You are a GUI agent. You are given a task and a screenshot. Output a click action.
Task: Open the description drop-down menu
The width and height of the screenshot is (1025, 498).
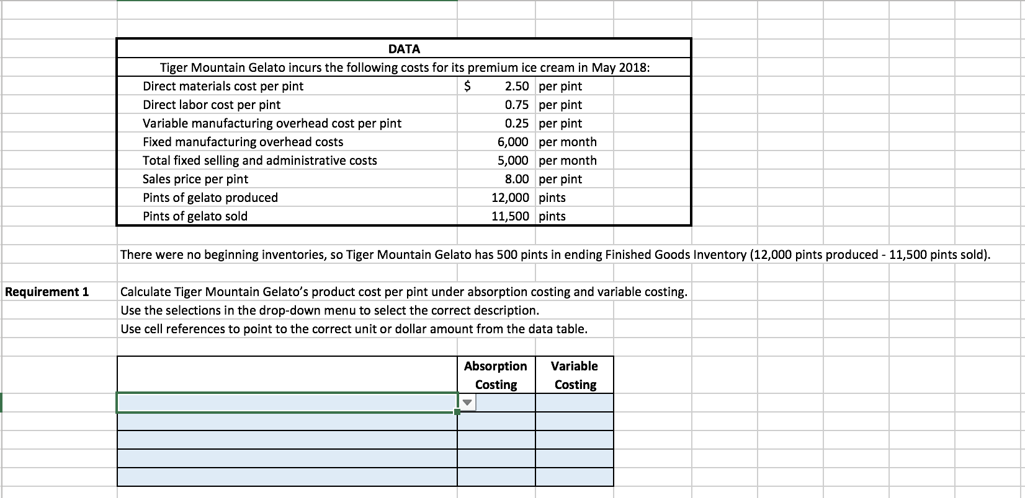pyautogui.click(x=468, y=402)
